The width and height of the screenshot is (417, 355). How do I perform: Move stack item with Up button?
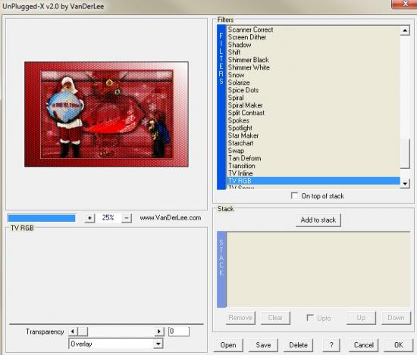pos(361,318)
